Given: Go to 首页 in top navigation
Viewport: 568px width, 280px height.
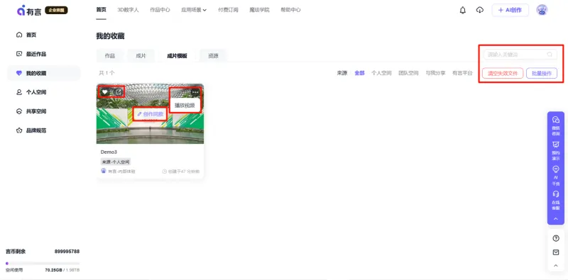Looking at the screenshot, I should coord(101,10).
